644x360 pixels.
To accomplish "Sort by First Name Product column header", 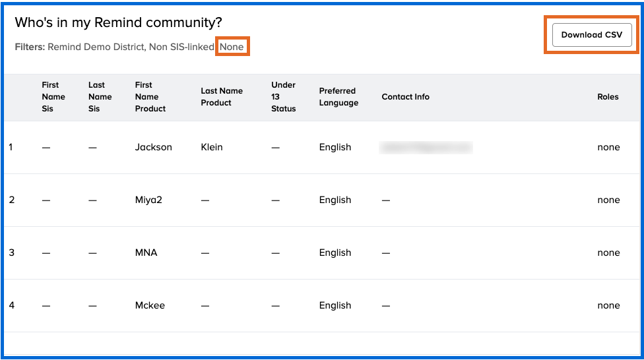I will point(150,97).
